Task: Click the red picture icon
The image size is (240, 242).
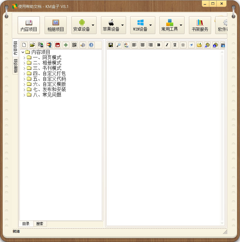Action: click(58, 45)
